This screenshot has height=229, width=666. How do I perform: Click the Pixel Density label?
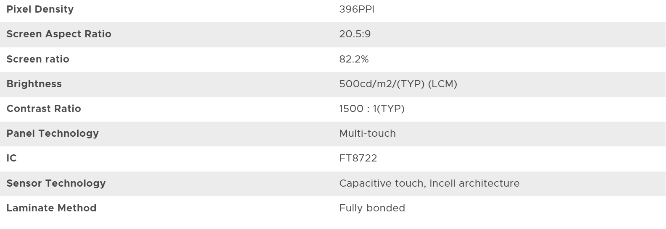pos(40,9)
